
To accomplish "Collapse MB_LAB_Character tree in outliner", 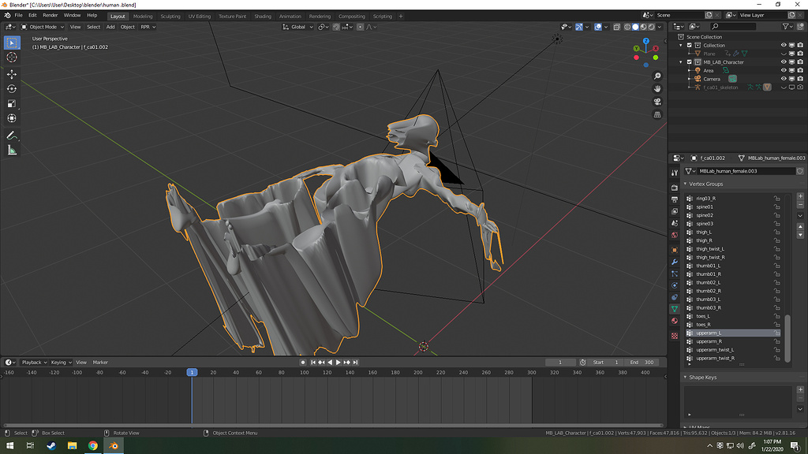I will [681, 62].
